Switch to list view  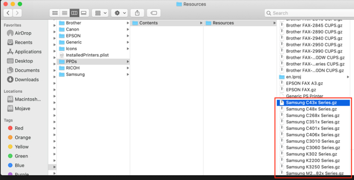point(65,13)
